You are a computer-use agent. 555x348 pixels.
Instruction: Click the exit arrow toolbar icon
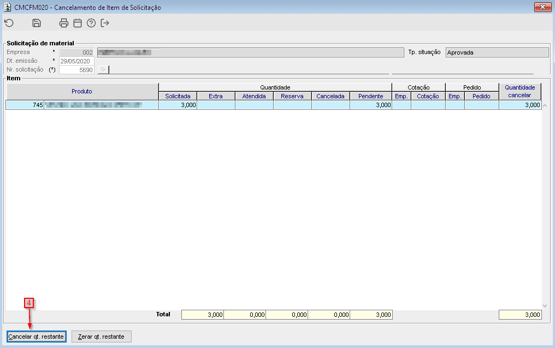tap(105, 23)
